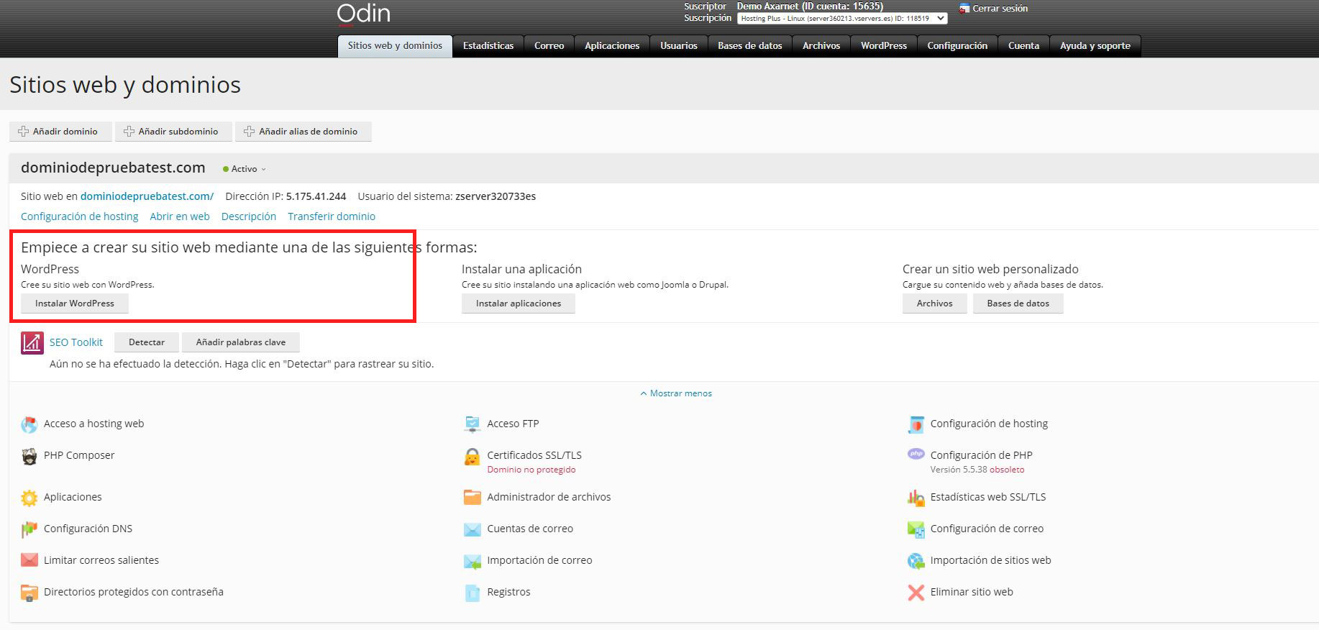Viewport: 1319px width, 630px height.
Task: Open the Correo tab
Action: point(549,46)
